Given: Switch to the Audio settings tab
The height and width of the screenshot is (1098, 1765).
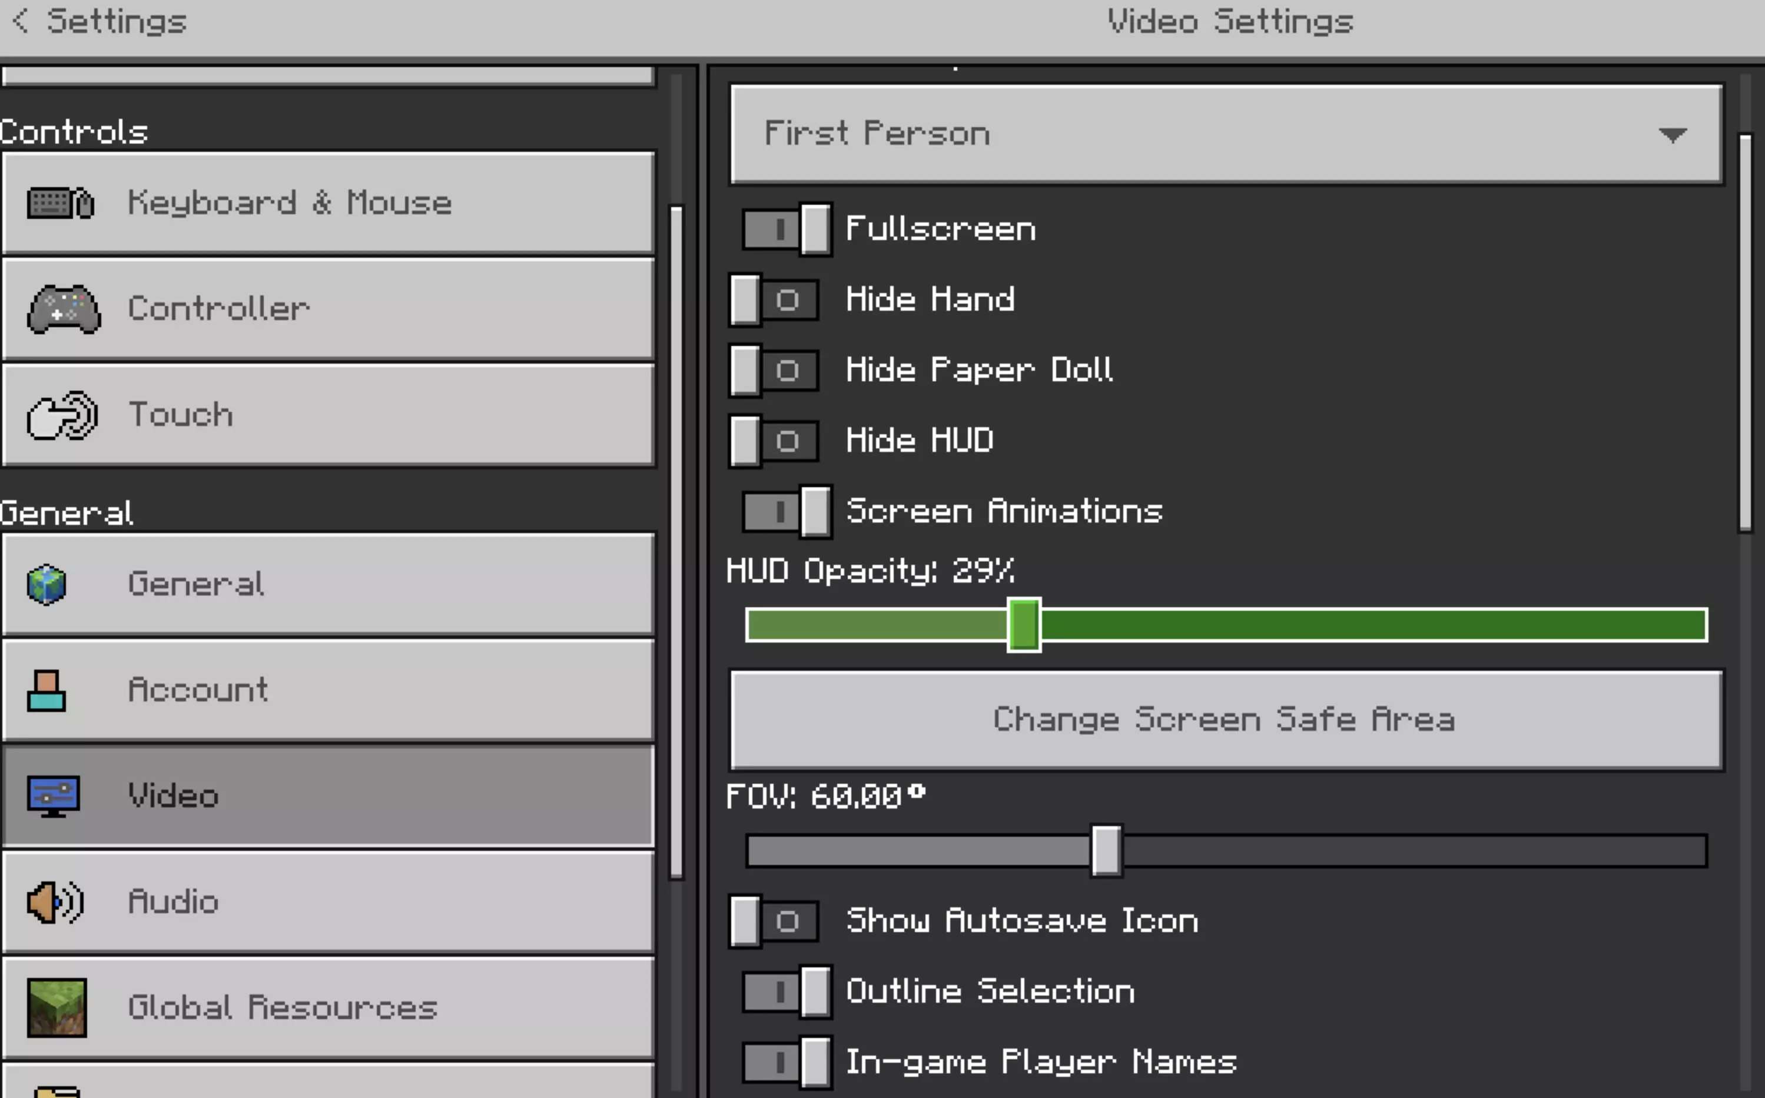Looking at the screenshot, I should pyautogui.click(x=329, y=903).
